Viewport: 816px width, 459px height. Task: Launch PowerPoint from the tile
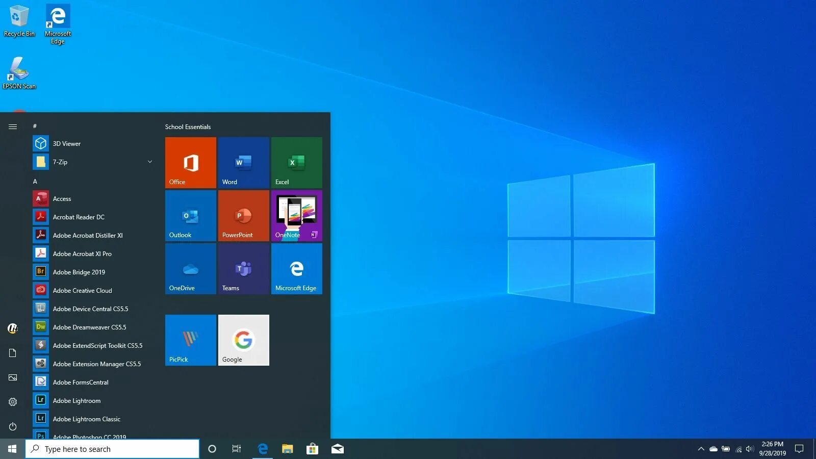(243, 215)
